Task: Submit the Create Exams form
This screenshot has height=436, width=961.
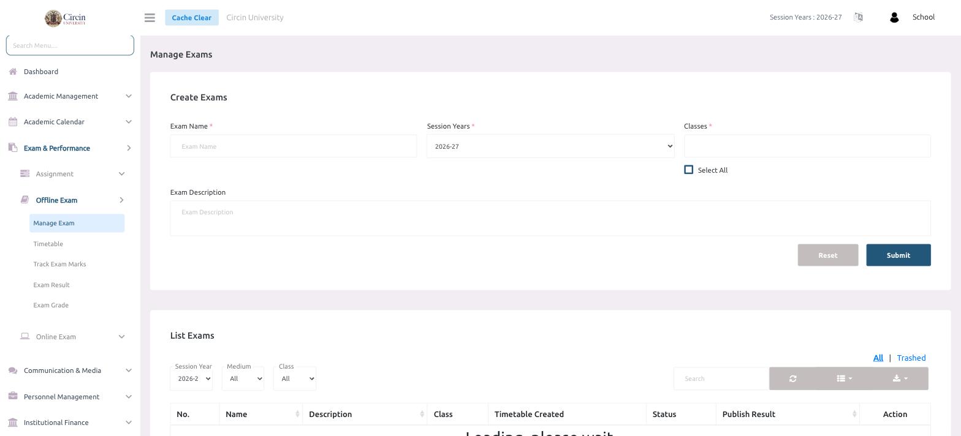Action: [x=898, y=255]
